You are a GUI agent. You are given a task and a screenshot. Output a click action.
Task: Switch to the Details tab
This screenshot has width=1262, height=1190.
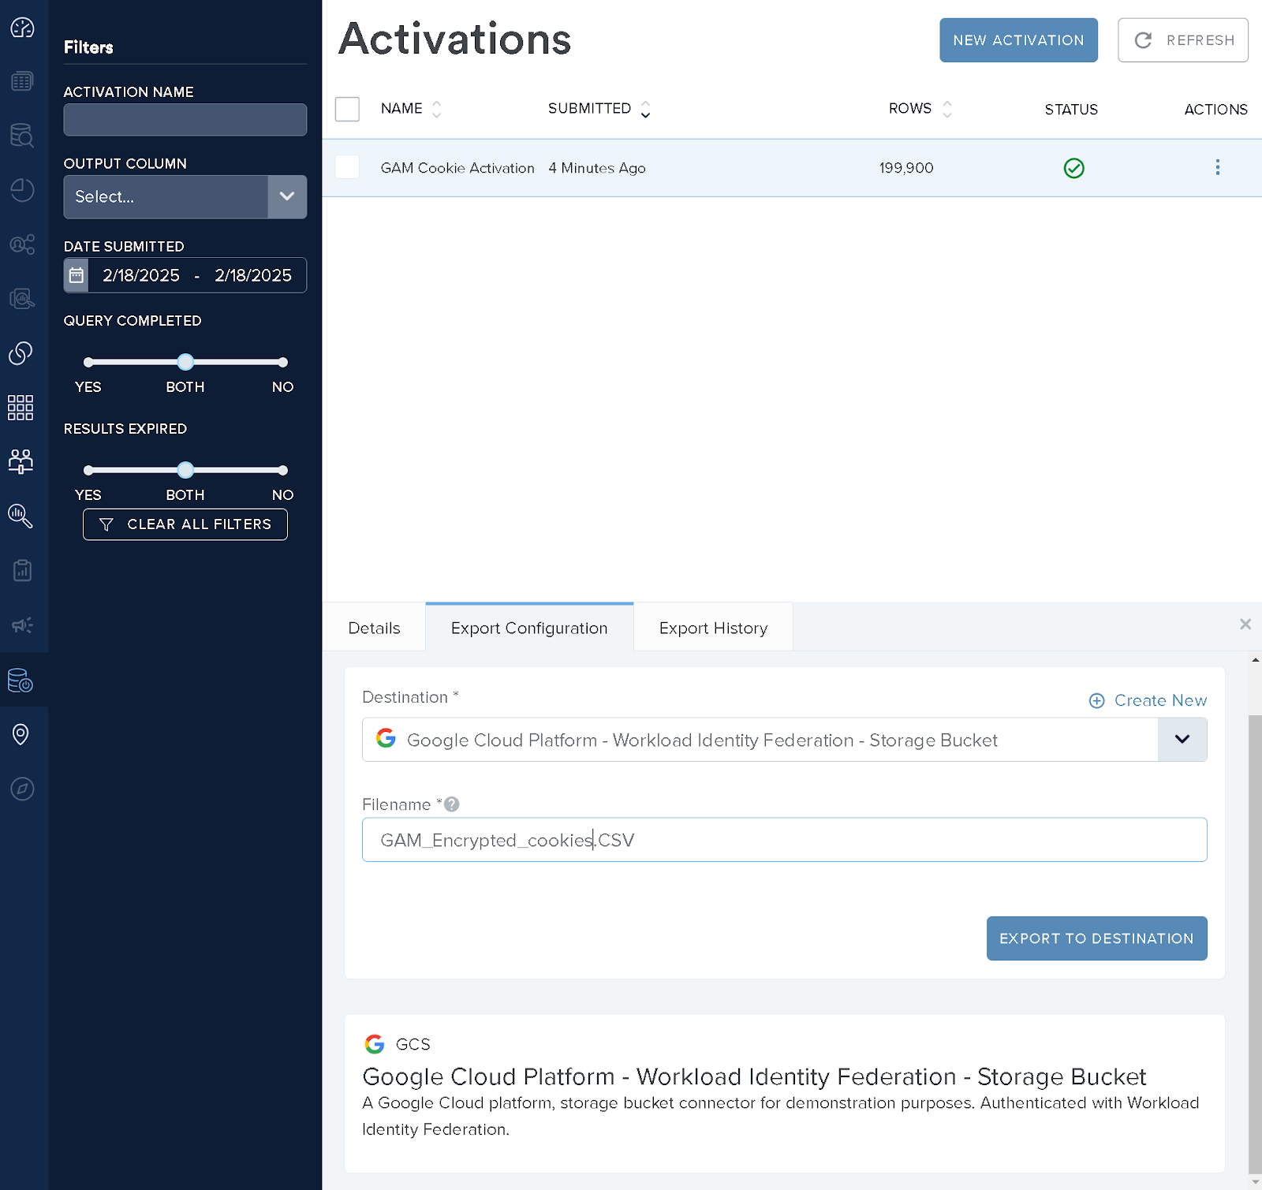[x=374, y=628]
